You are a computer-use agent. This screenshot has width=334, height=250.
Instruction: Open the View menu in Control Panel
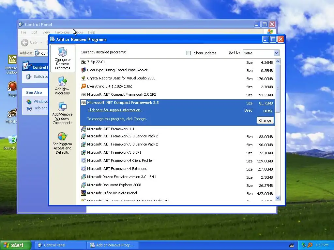46,32
